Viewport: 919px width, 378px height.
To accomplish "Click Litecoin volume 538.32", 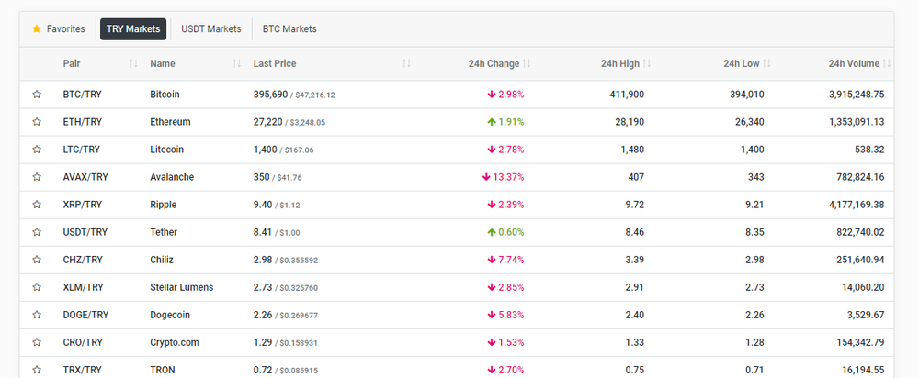I will coord(869,150).
